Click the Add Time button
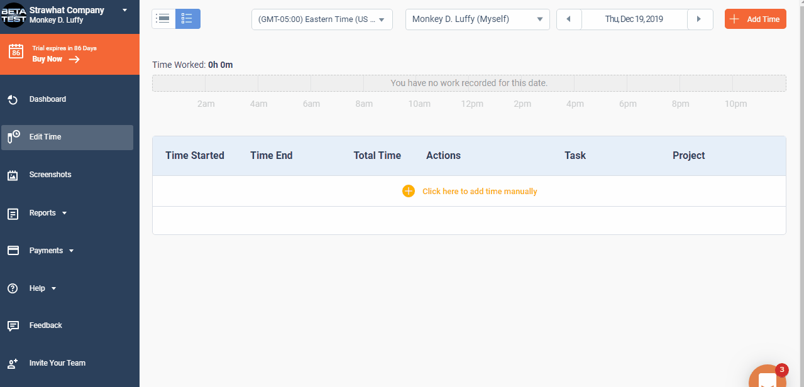 coord(755,19)
